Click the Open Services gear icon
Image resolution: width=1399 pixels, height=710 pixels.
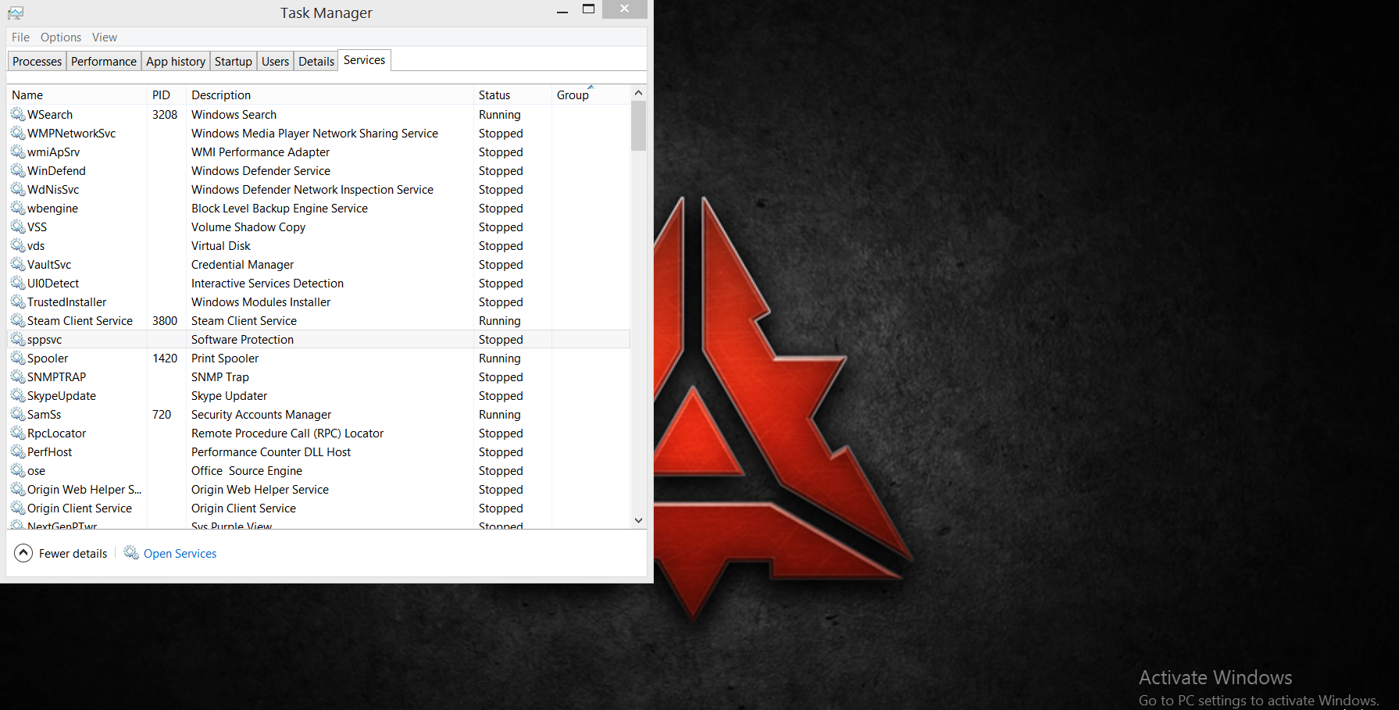tap(131, 553)
